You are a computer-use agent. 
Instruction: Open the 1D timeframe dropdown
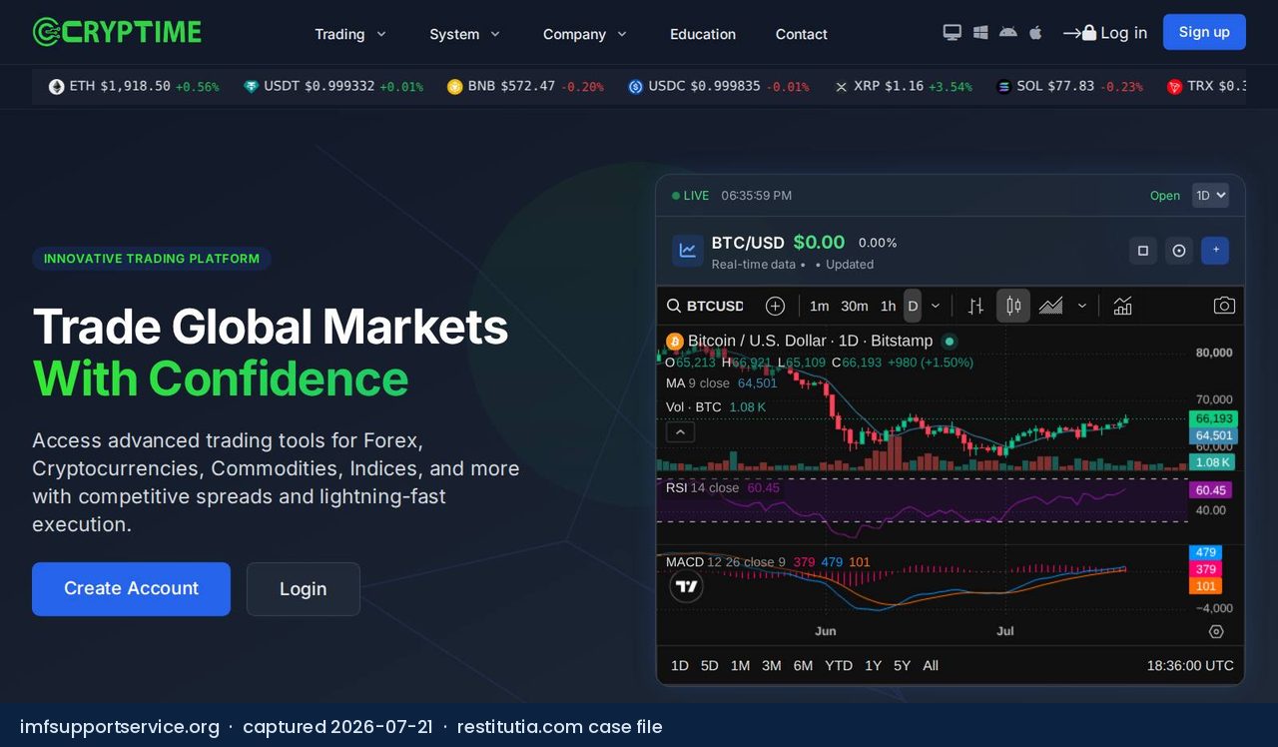1210,196
